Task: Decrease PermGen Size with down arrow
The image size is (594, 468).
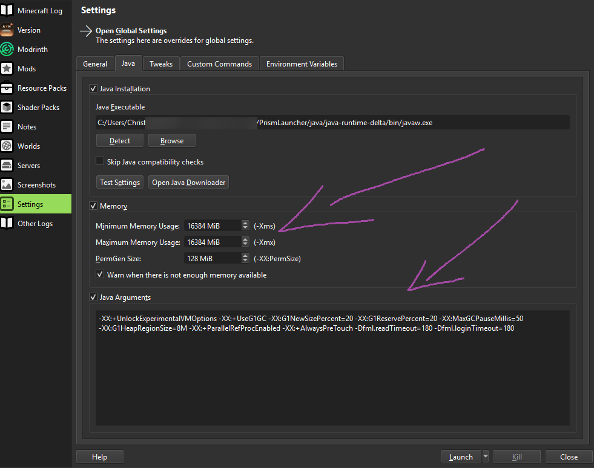Action: [x=245, y=261]
